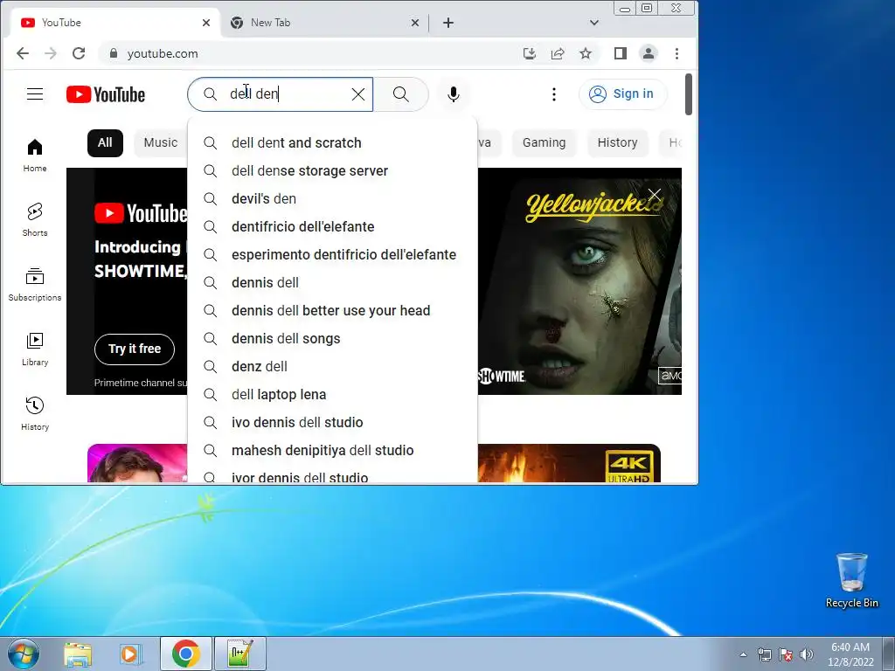The width and height of the screenshot is (895, 671).
Task: Click the Chrome taskbar icon
Action: point(185,654)
